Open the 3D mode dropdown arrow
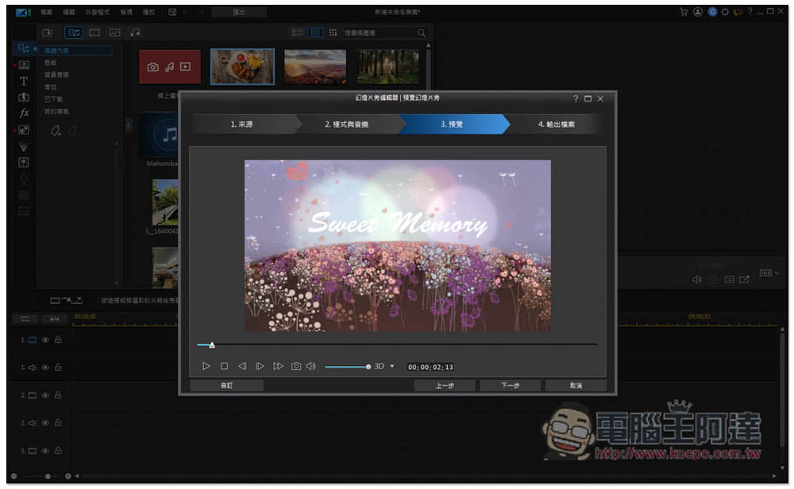794x489 pixels. 392,367
